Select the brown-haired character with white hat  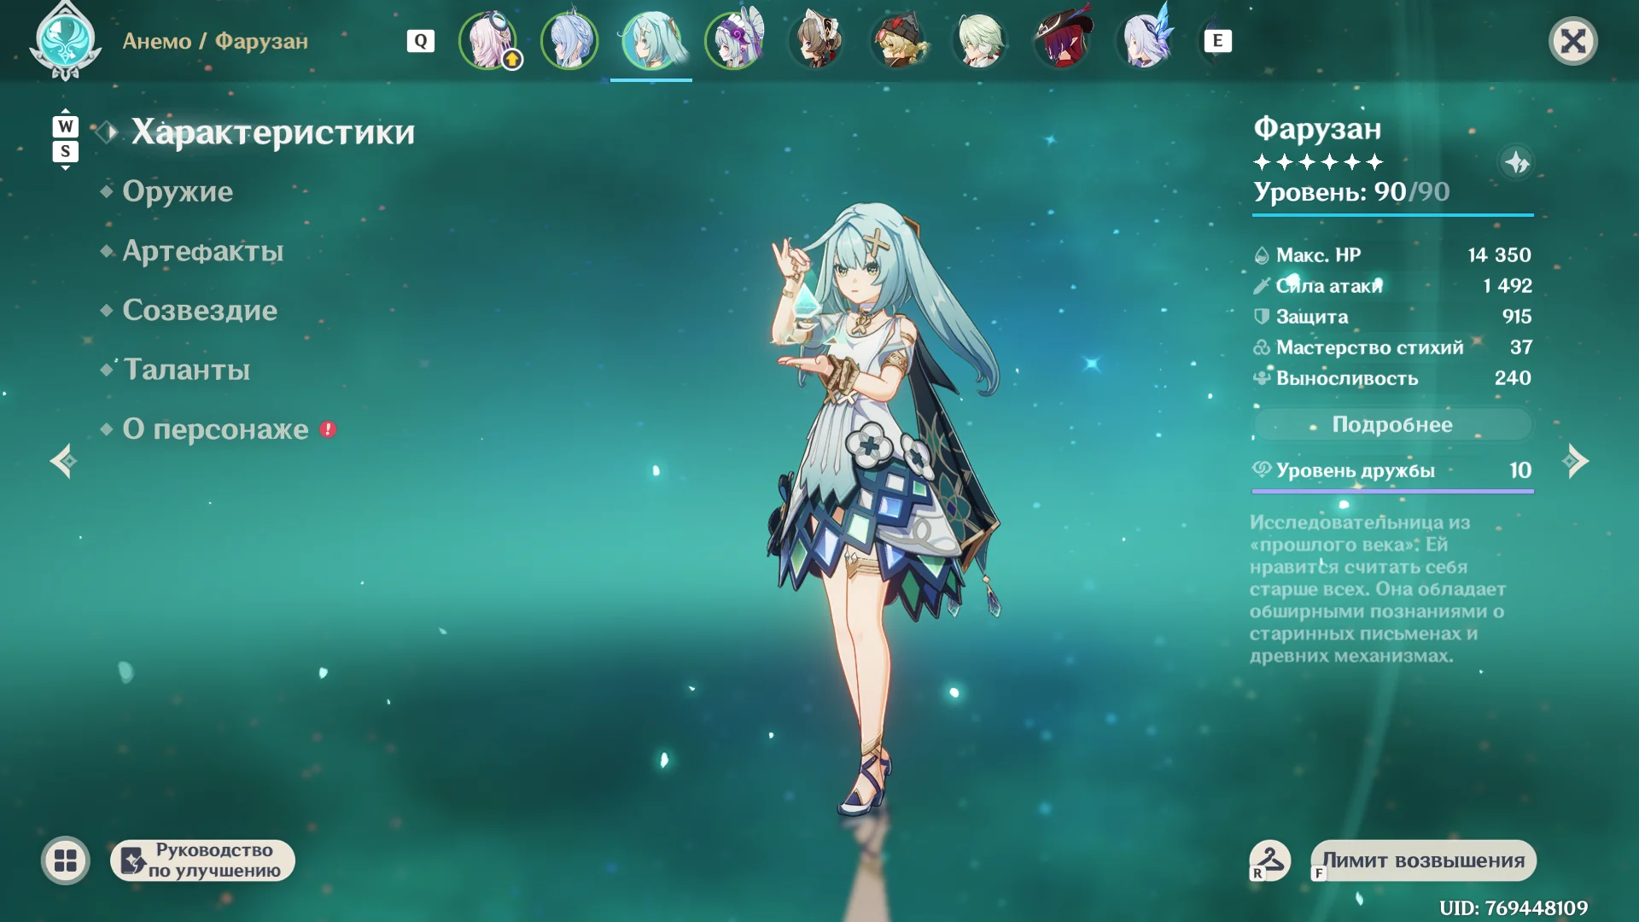point(815,40)
